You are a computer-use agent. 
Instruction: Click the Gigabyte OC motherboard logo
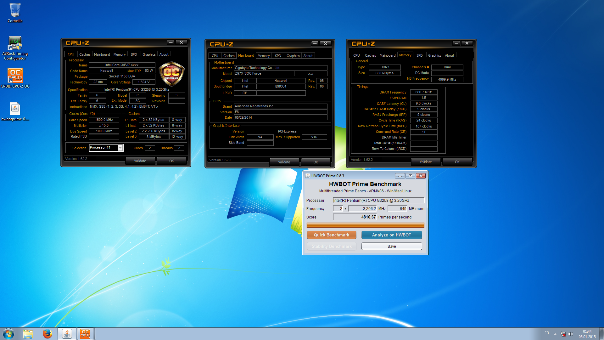(x=171, y=74)
